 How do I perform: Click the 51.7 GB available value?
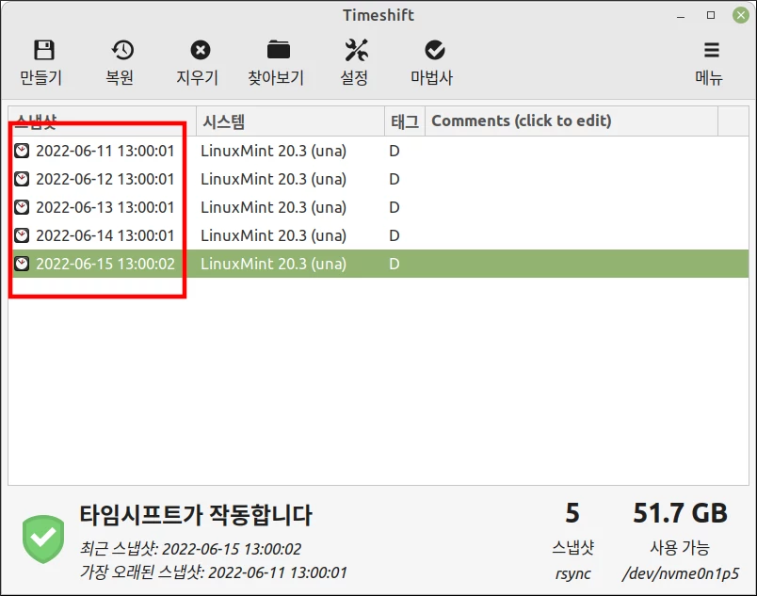[680, 513]
